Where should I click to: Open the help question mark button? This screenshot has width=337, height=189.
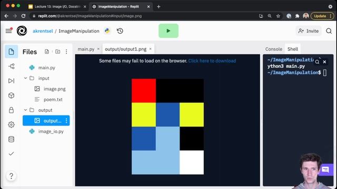pos(12,176)
